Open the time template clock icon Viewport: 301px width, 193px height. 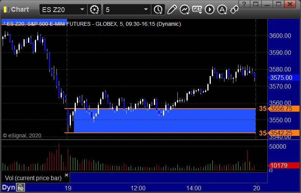click(158, 9)
